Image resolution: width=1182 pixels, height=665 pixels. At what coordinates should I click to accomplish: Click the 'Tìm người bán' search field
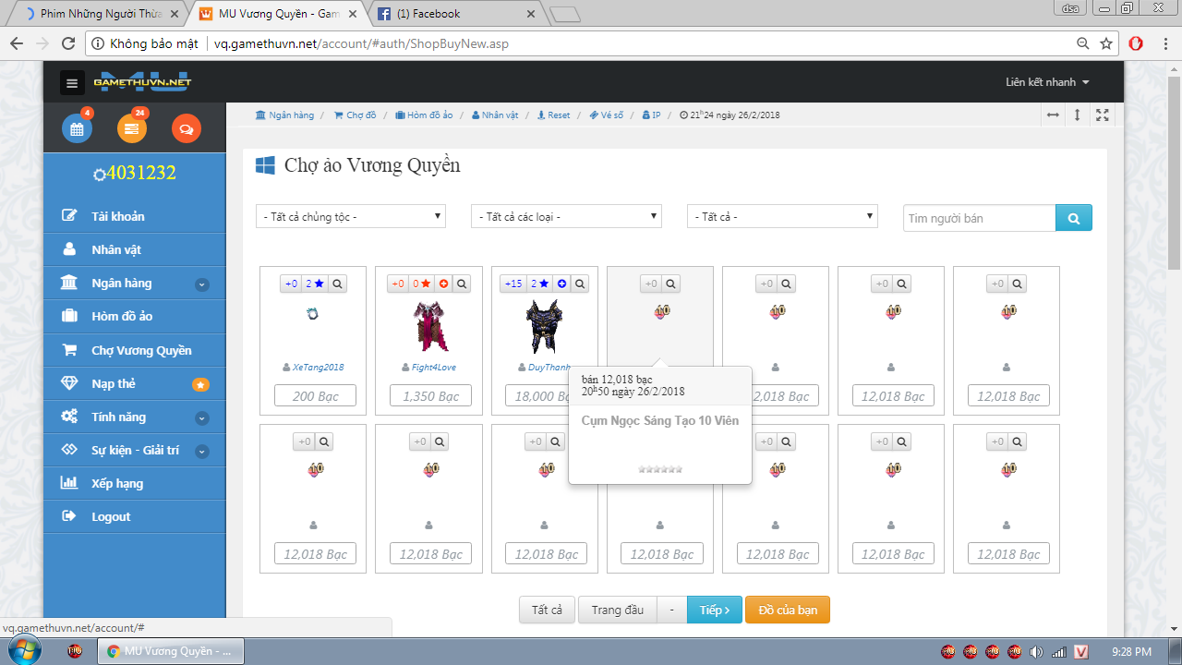pyautogui.click(x=979, y=218)
